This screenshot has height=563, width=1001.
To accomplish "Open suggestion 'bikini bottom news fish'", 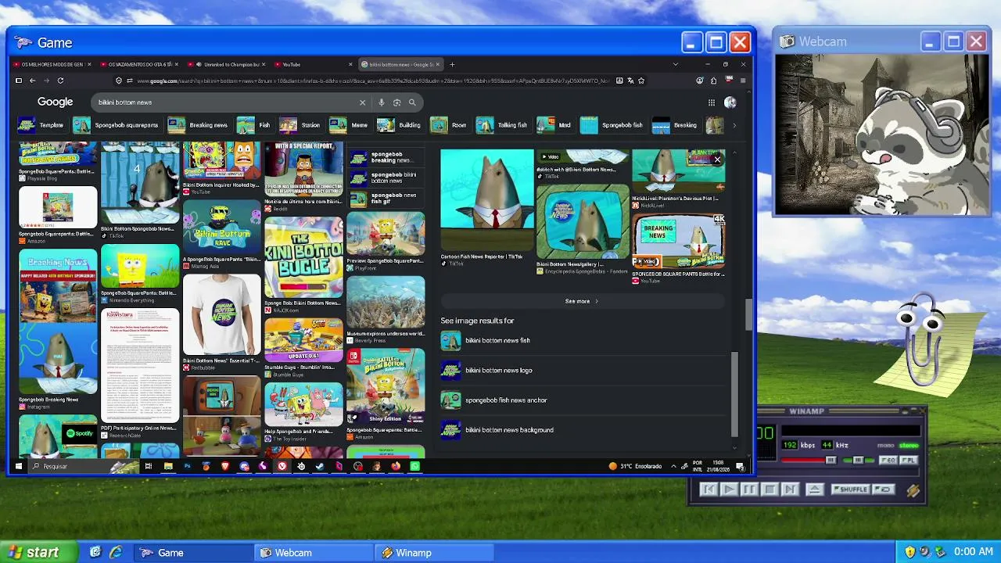I will pos(583,341).
